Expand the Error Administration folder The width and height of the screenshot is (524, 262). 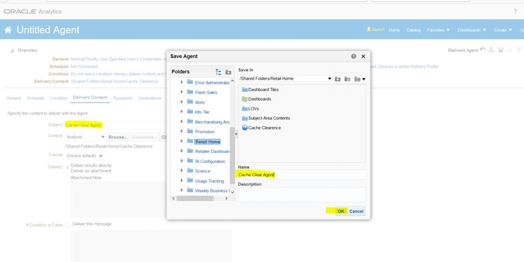pyautogui.click(x=182, y=82)
